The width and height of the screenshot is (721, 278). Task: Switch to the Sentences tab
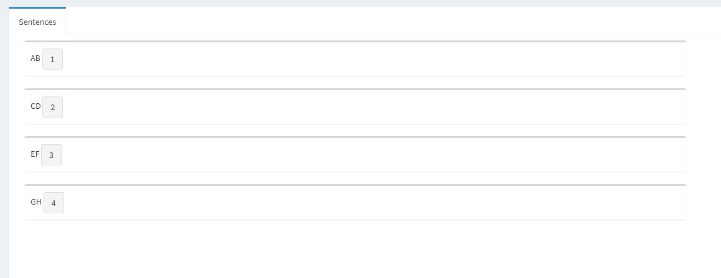pos(37,22)
